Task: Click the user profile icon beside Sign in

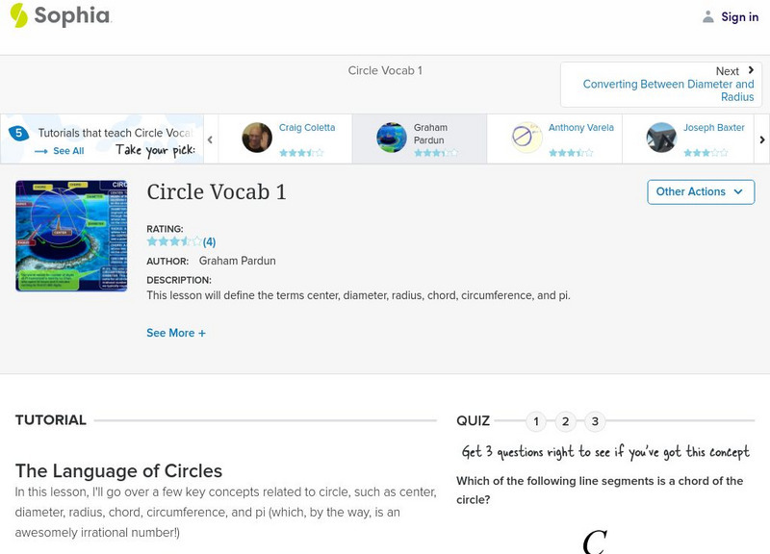Action: pyautogui.click(x=708, y=16)
